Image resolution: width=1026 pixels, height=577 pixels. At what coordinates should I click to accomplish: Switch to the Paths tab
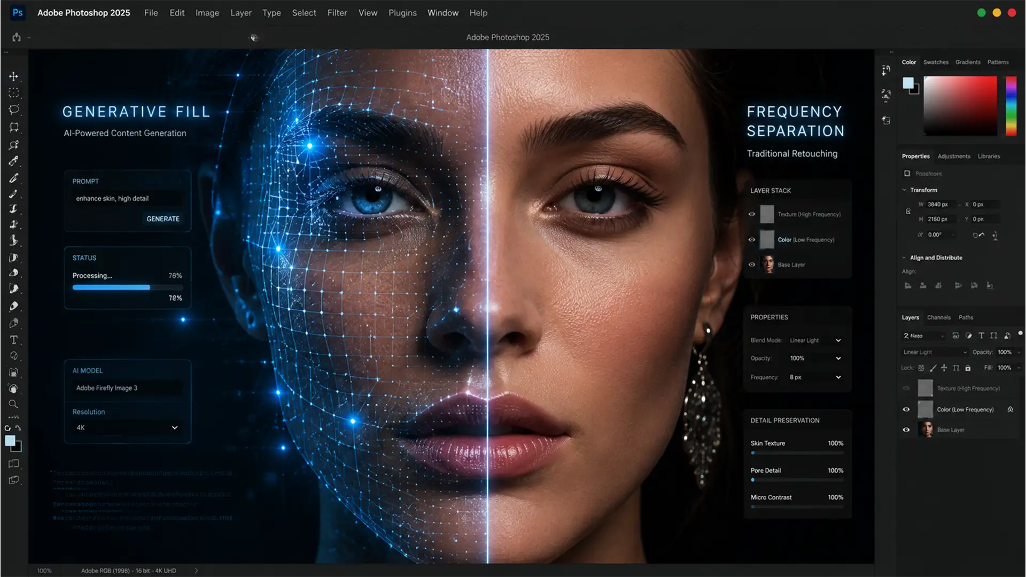(x=966, y=317)
